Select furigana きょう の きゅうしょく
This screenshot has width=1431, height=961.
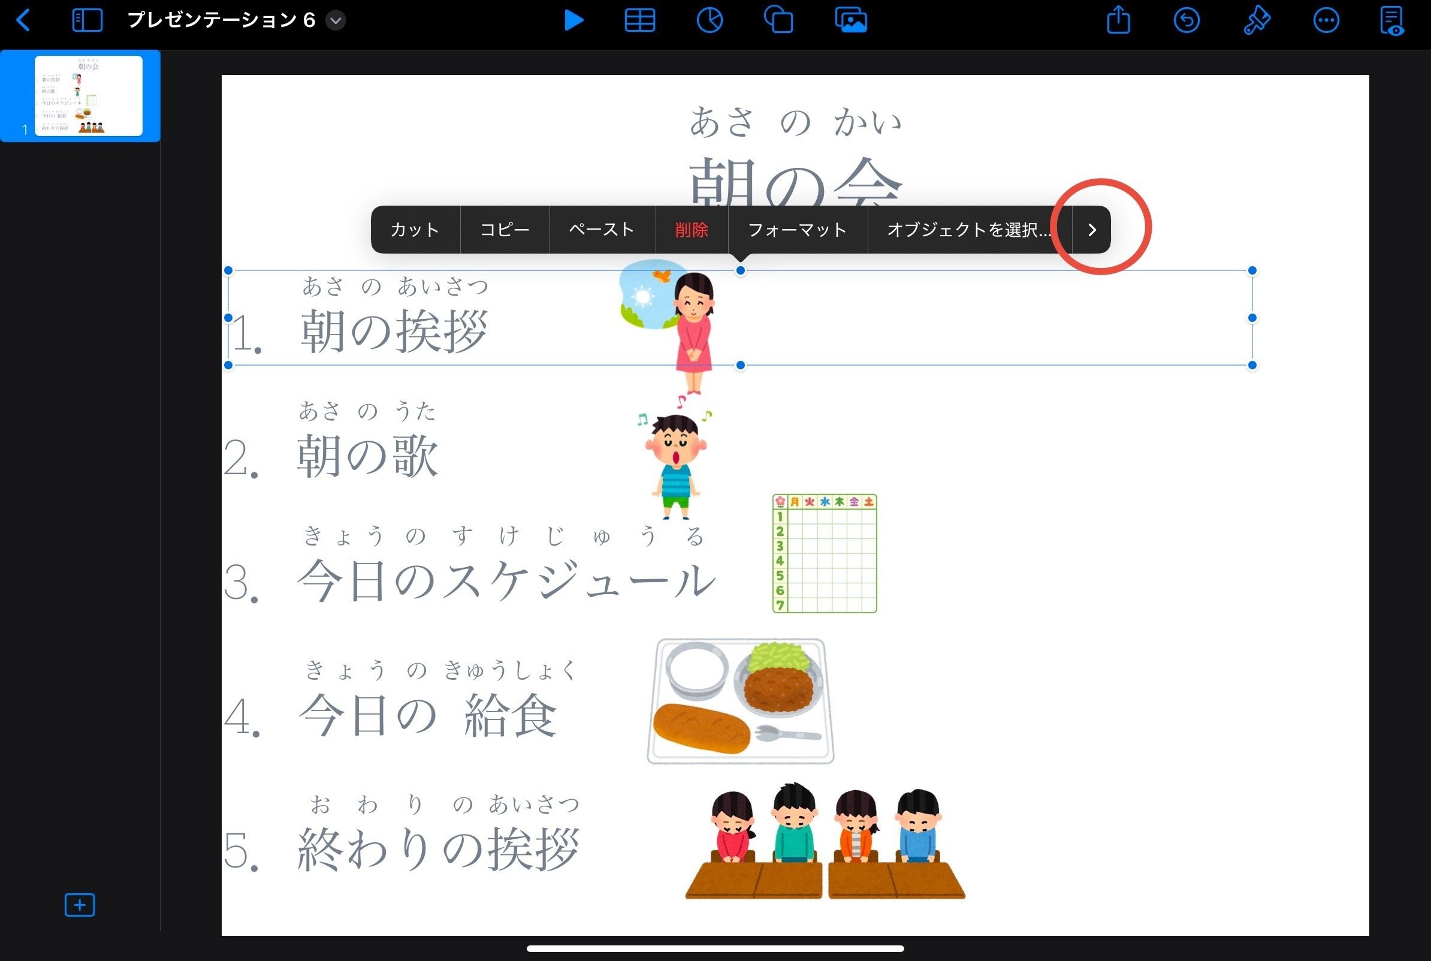[441, 670]
